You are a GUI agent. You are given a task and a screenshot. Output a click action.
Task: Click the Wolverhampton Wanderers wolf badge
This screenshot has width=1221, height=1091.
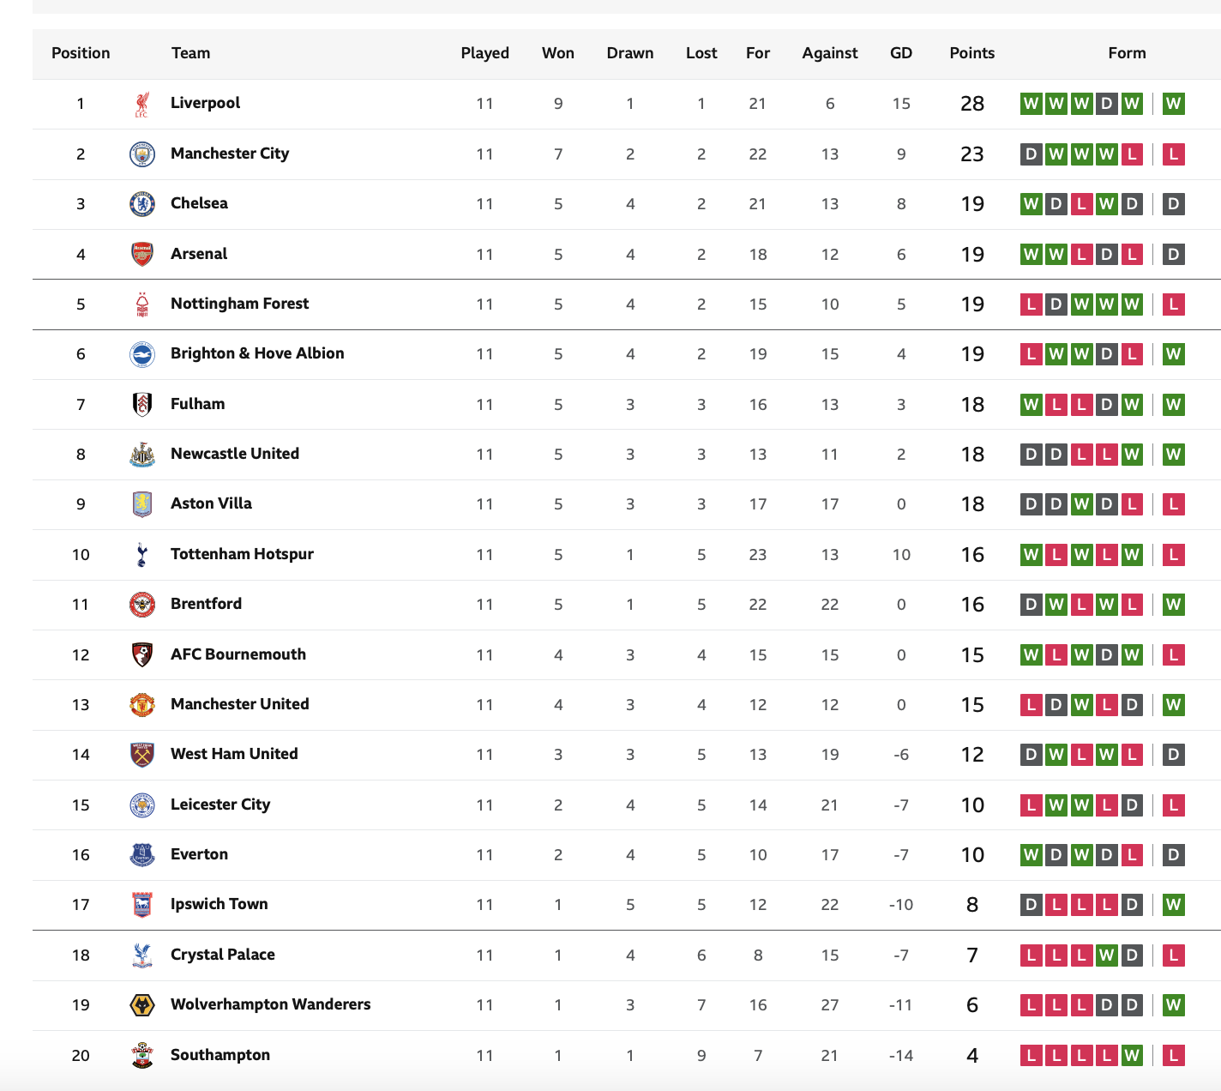pyautogui.click(x=141, y=1004)
